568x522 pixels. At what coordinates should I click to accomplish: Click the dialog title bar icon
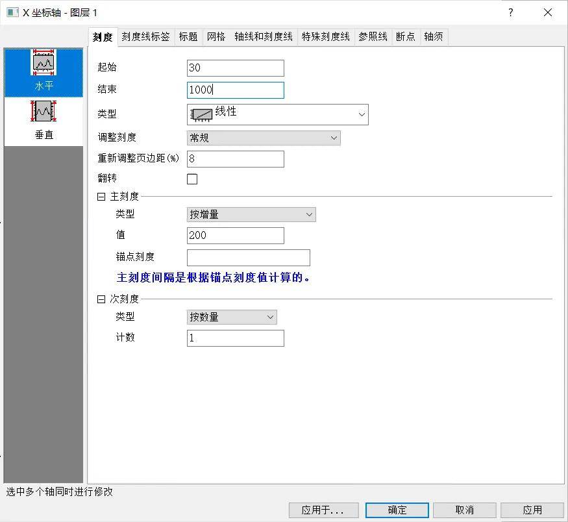12,12
